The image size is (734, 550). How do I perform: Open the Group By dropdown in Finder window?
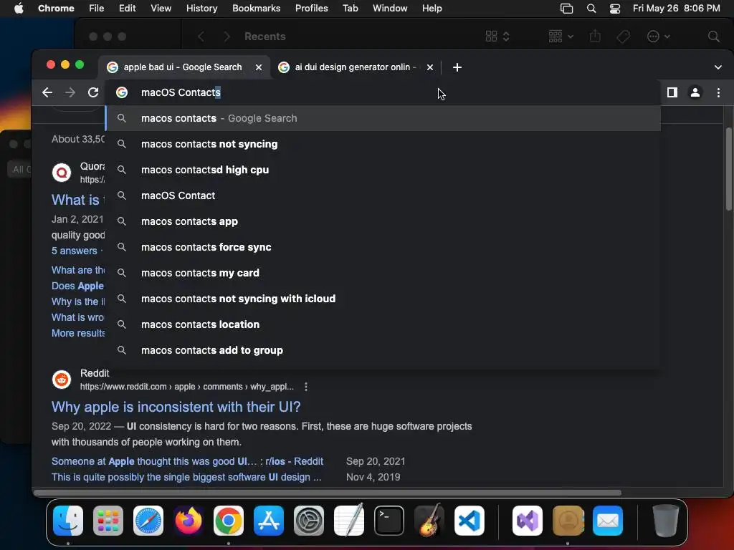point(561,36)
